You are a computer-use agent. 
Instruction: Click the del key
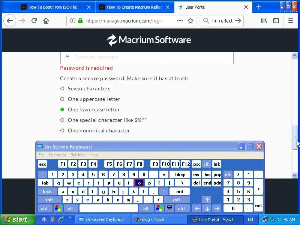(x=196, y=183)
